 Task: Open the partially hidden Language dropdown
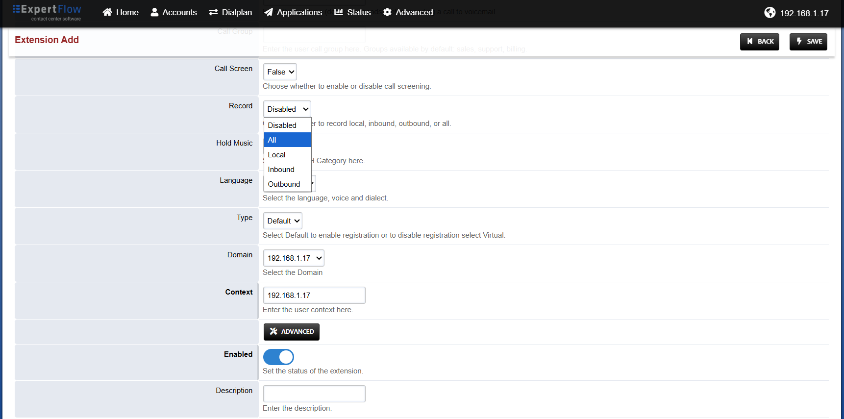(x=314, y=184)
